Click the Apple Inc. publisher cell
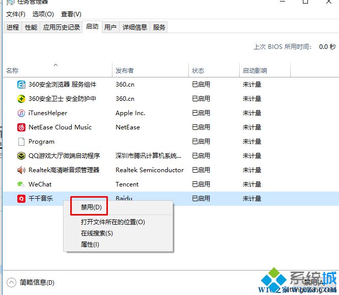This screenshot has width=339, height=295. [x=130, y=113]
